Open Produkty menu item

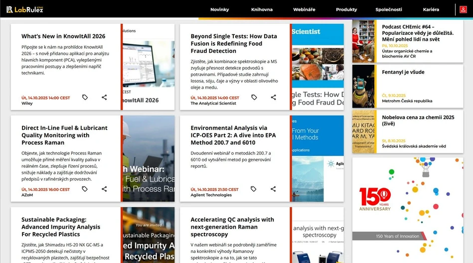pyautogui.click(x=346, y=9)
